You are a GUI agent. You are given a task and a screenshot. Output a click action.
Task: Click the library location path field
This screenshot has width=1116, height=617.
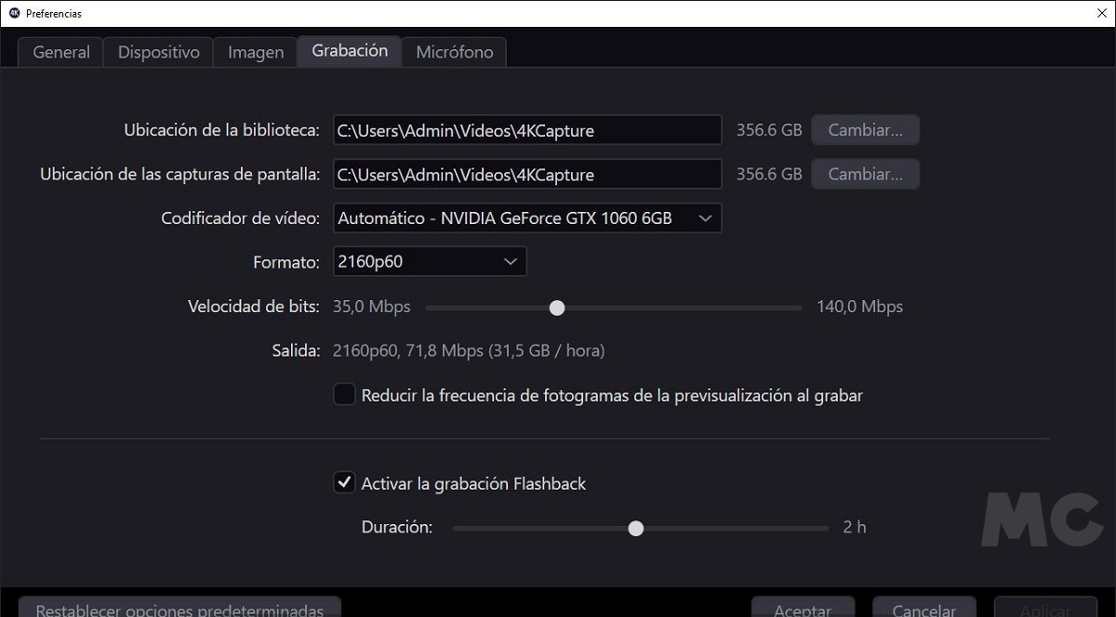526,130
